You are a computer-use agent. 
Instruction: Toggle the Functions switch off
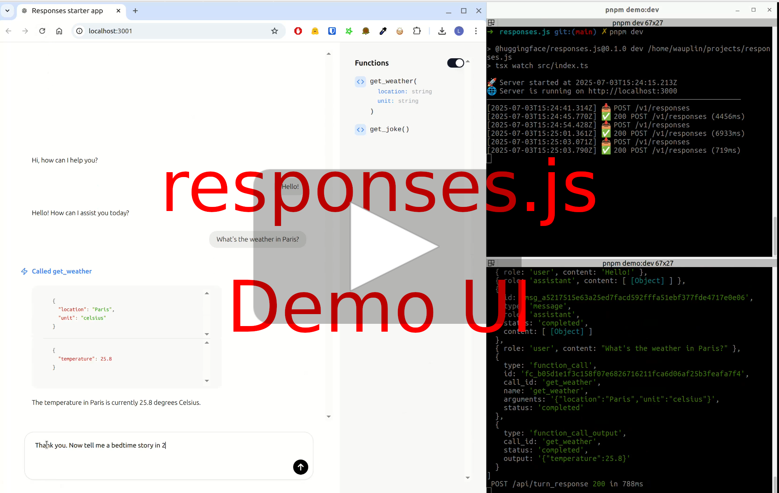point(455,63)
